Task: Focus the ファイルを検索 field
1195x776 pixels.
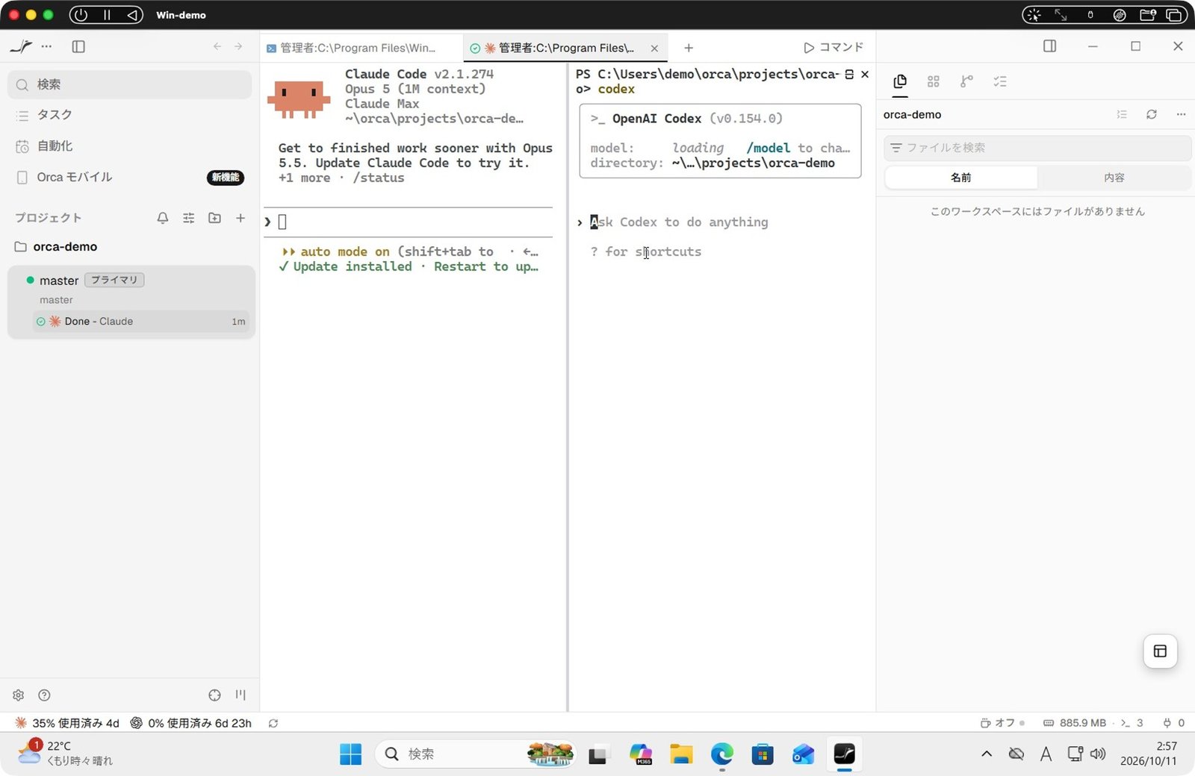Action: 1037,148
